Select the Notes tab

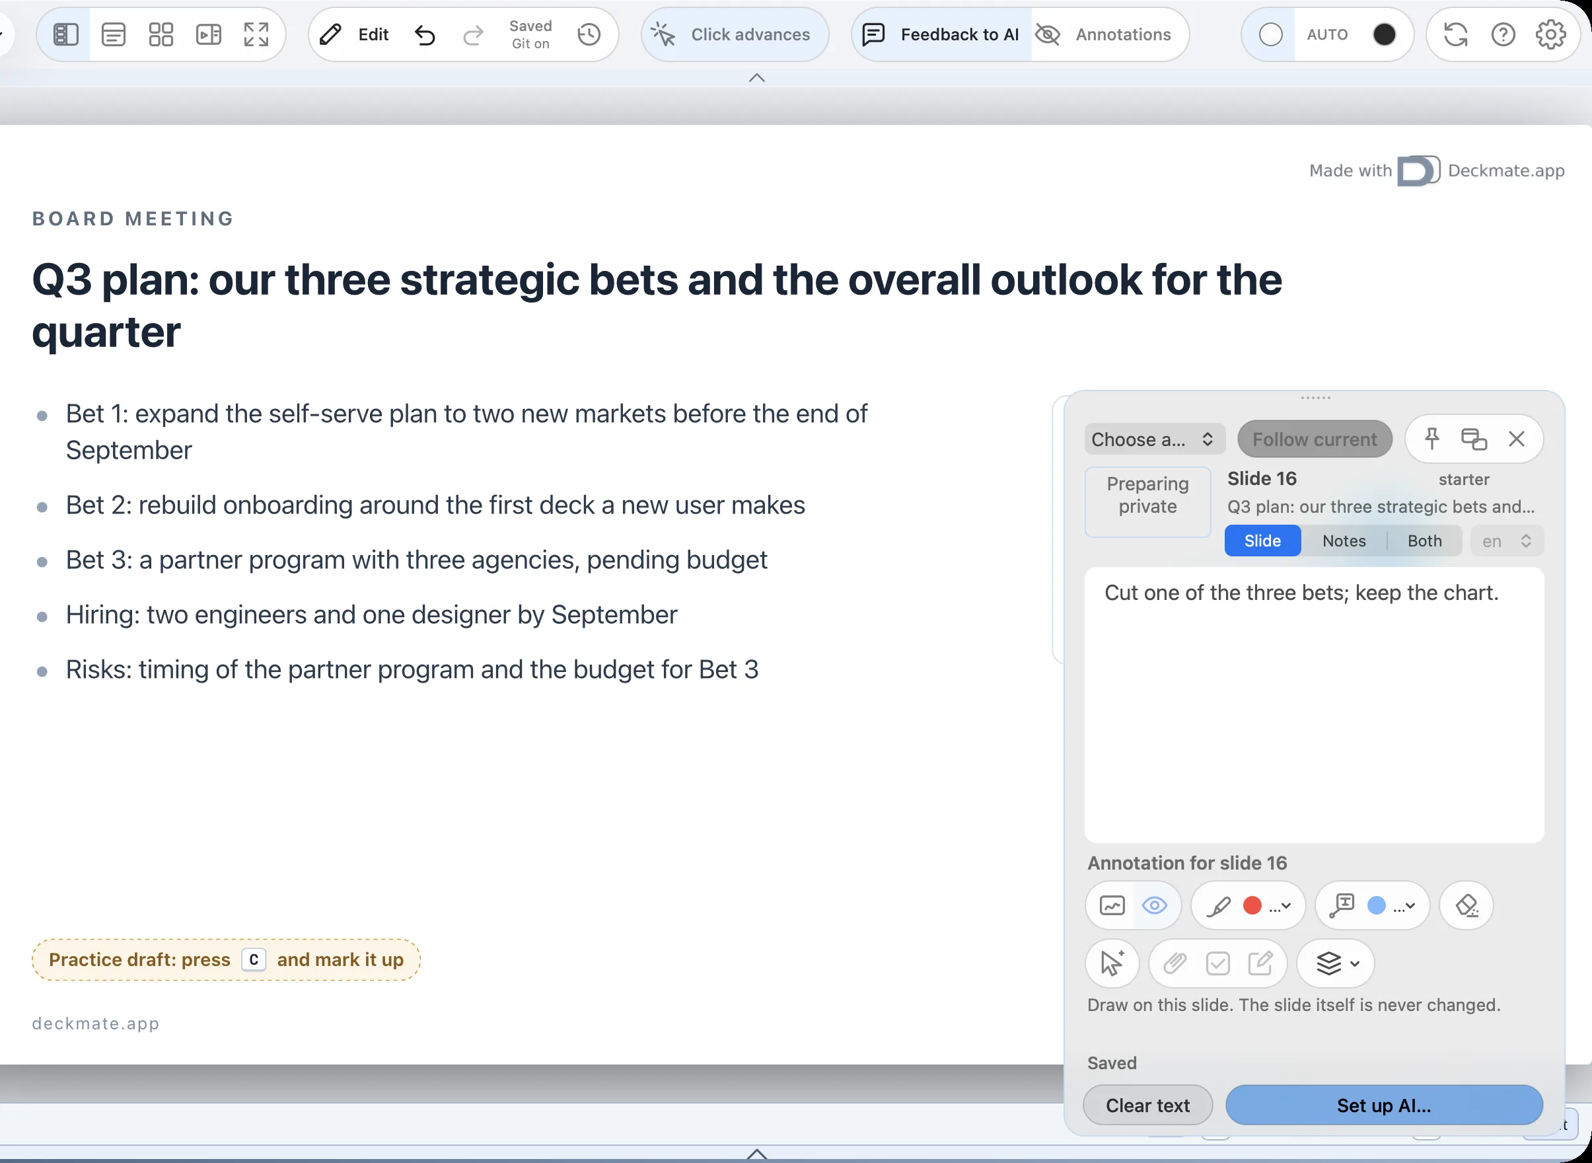coord(1344,541)
